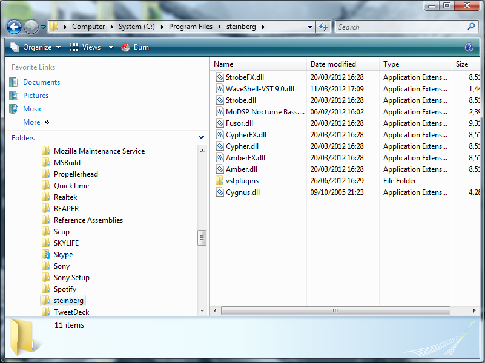Select Propellerhead folder in tree

76,174
